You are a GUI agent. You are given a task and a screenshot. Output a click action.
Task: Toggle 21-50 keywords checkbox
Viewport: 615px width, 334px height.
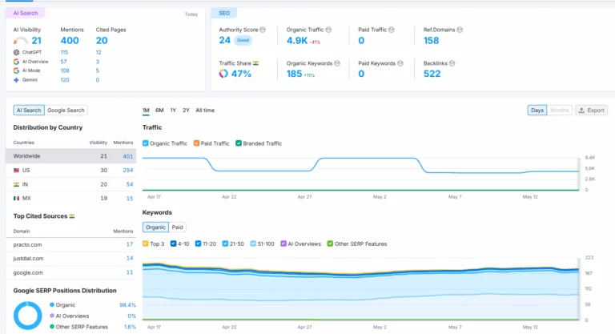tap(225, 243)
